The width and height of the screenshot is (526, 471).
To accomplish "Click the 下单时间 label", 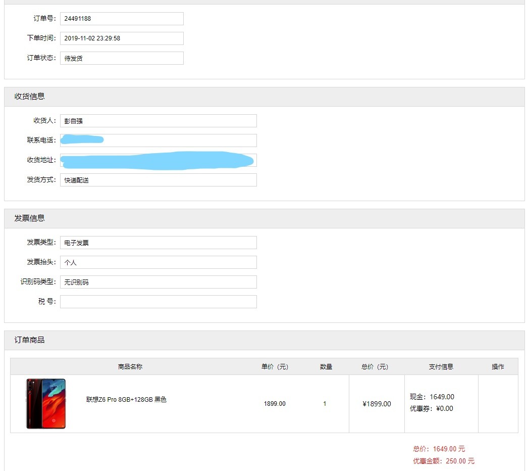I will coord(41,38).
